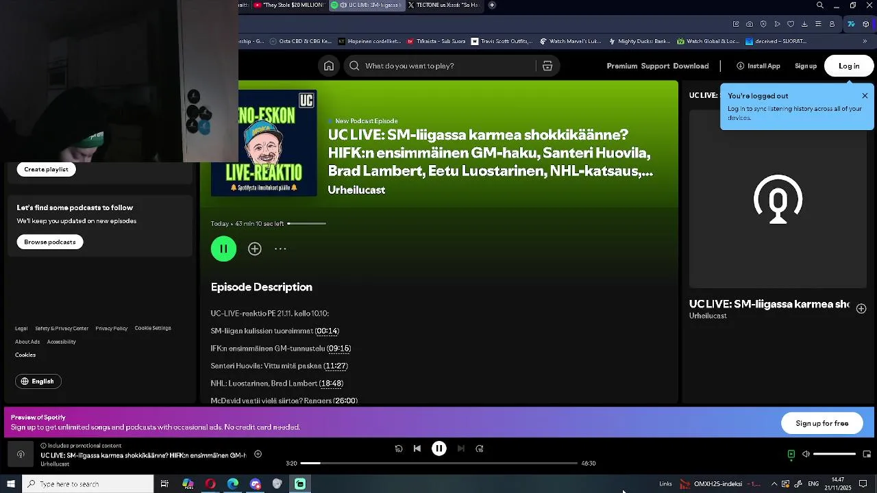Screen dimensions: 877x493
Task: Seek in the playback progress bar
Action: click(439, 464)
